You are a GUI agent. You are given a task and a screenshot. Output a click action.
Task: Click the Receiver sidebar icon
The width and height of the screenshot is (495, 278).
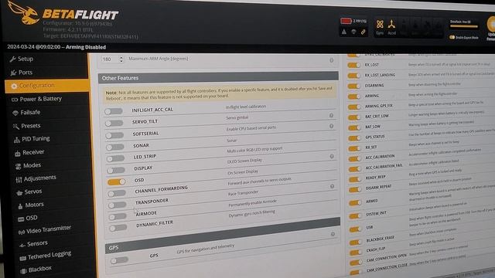pos(18,153)
